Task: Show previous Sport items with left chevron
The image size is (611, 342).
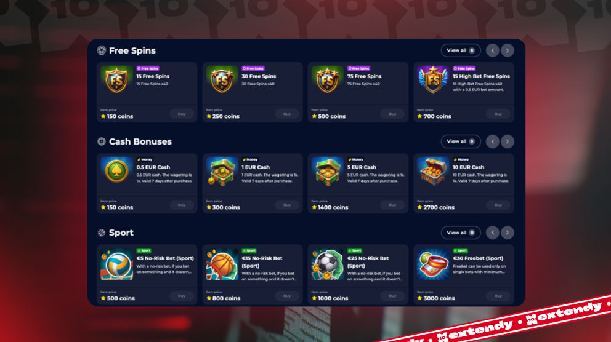Action: (493, 233)
